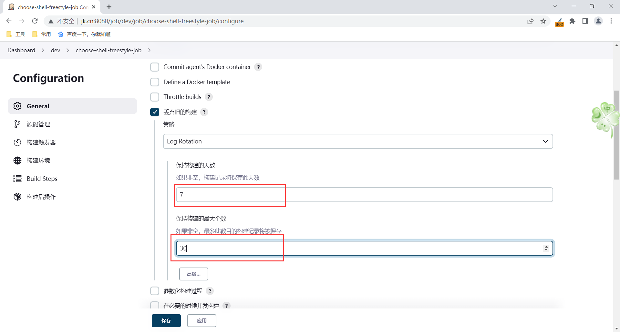Apply changes with the 应用 button
Viewport: 620px width, 332px height.
pos(202,321)
